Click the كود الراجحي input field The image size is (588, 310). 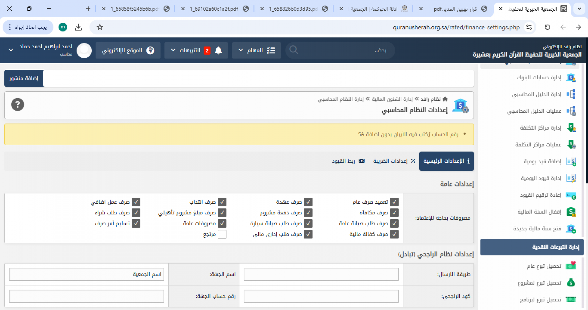pos(321,296)
